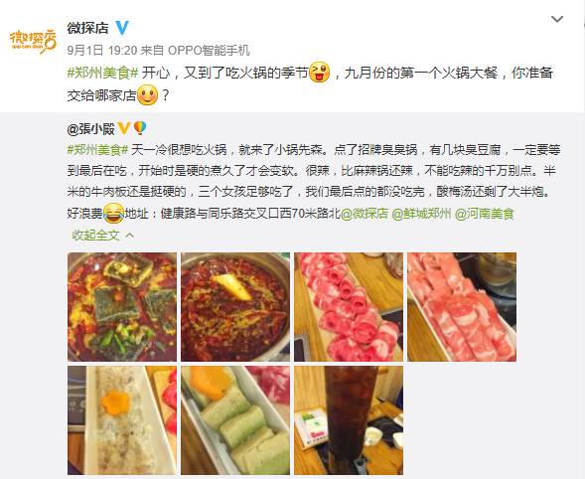Click the blue verified V badge beside 微探店
The height and width of the screenshot is (479, 585).
(122, 28)
